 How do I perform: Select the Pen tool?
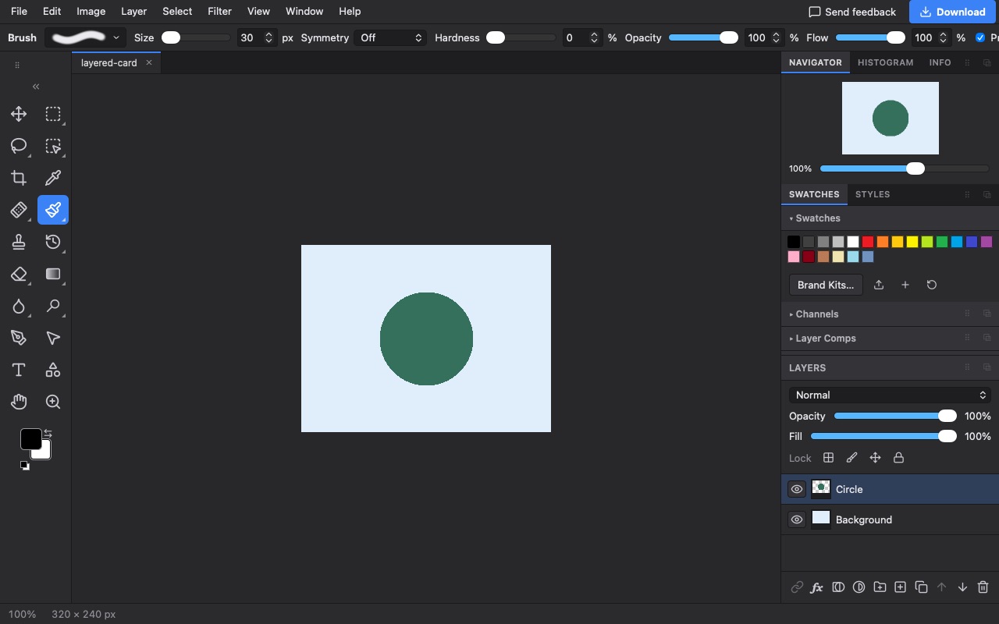tap(19, 338)
